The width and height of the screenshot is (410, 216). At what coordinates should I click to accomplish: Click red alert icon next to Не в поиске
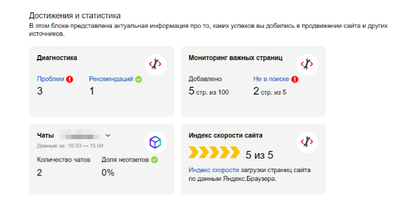click(x=295, y=79)
